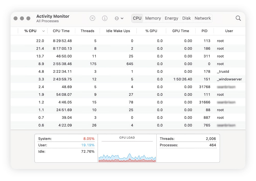View the Disk tab
The height and width of the screenshot is (181, 256).
point(186,18)
